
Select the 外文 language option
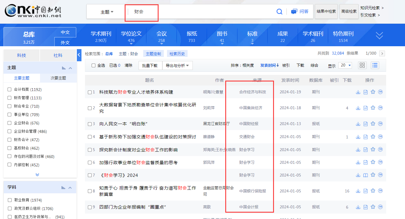65,42
